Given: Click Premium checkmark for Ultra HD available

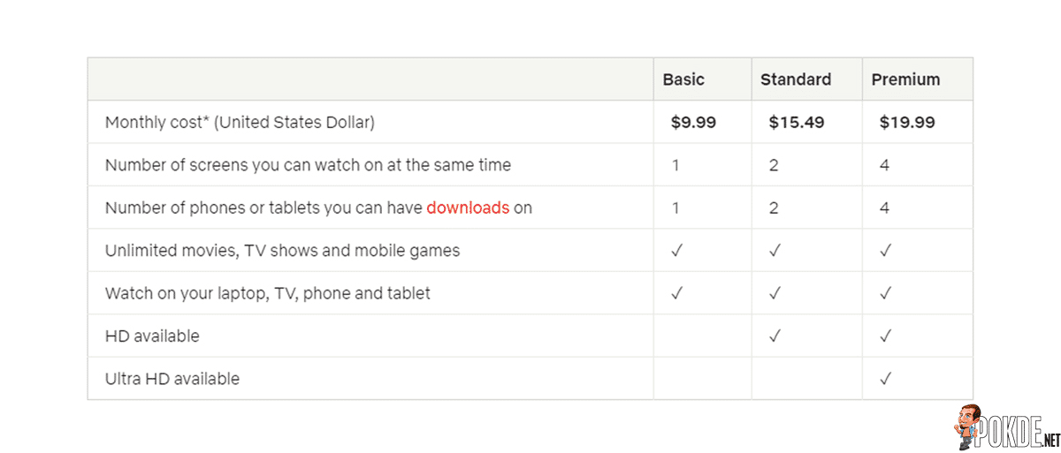Looking at the screenshot, I should pos(886,379).
